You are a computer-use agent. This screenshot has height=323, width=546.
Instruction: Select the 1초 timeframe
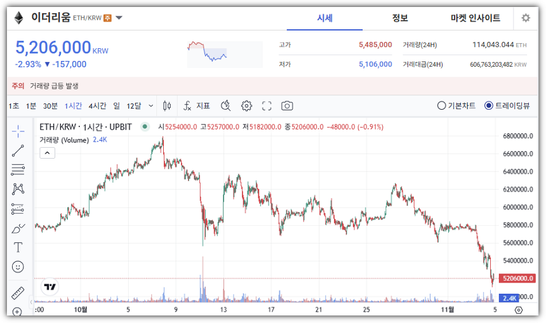[14, 106]
